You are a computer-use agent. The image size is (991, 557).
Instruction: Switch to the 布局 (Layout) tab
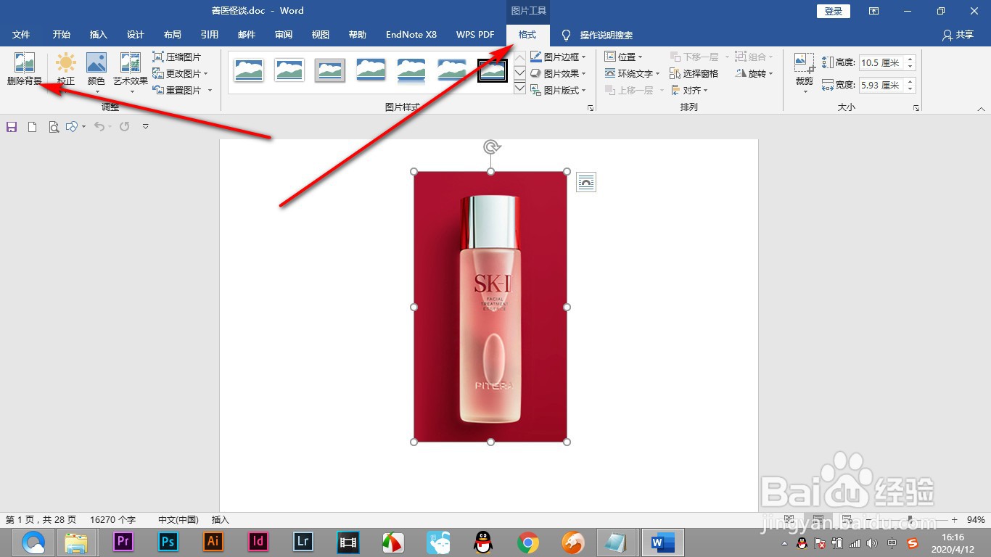[x=173, y=35]
